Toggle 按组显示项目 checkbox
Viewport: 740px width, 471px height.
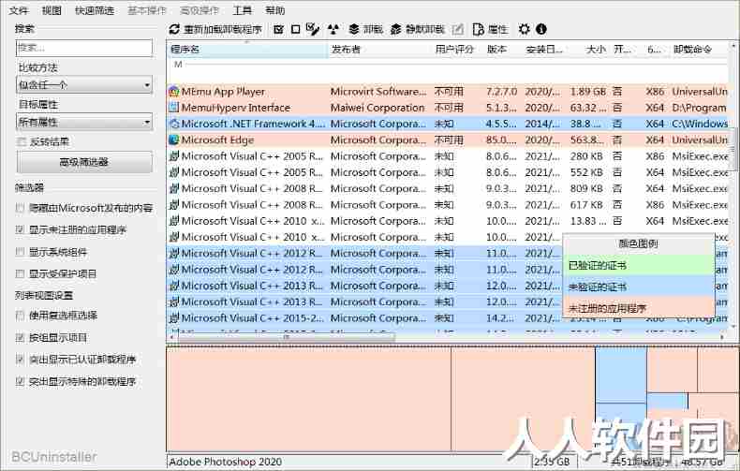21,337
